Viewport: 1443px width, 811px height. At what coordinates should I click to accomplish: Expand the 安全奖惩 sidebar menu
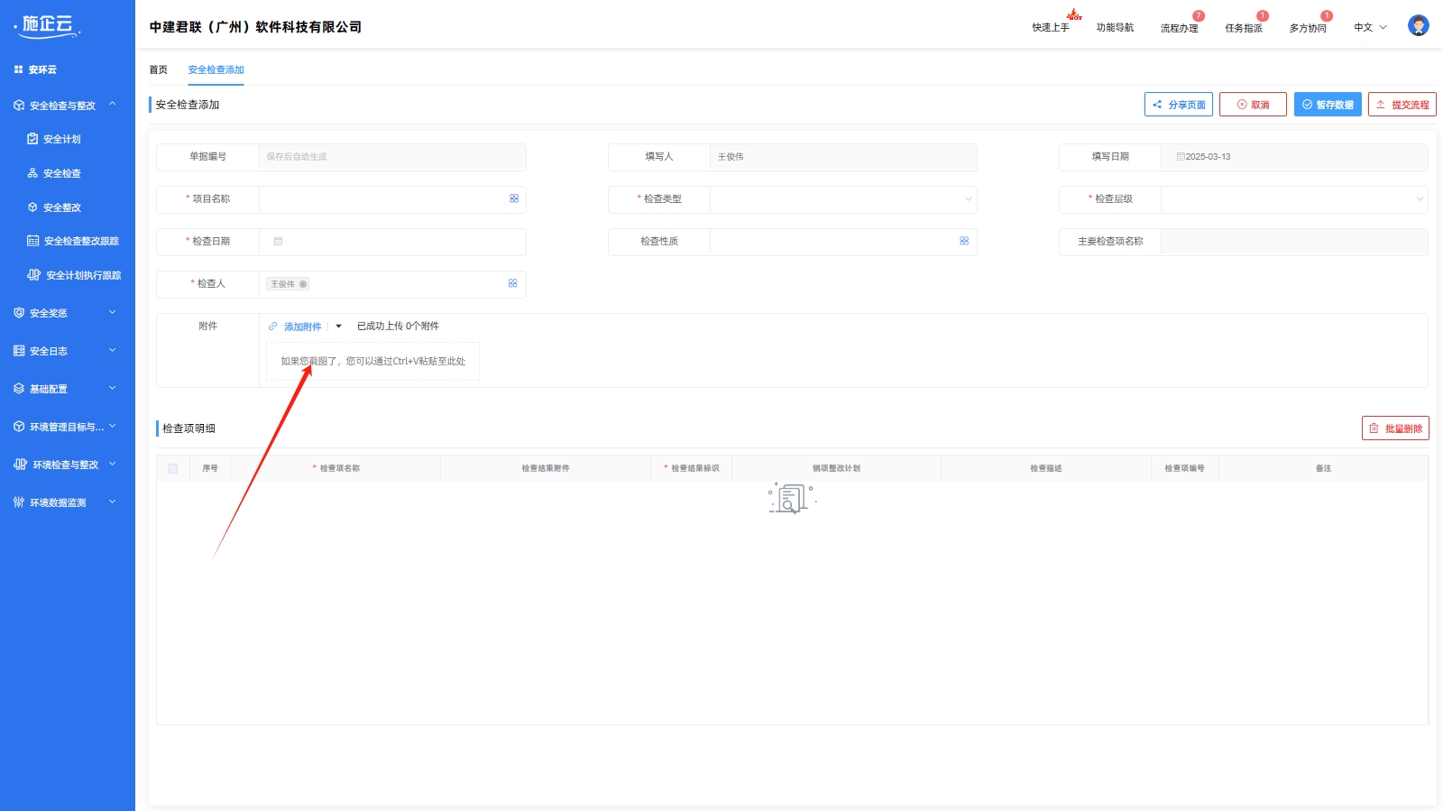(68, 313)
